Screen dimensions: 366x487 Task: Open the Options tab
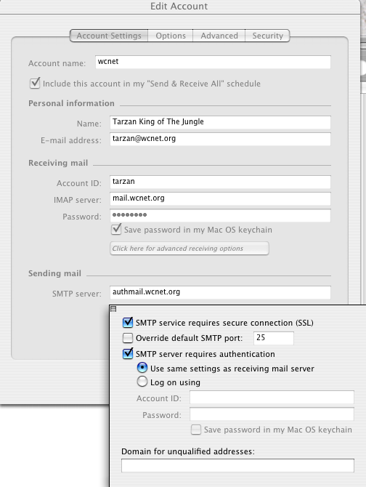point(171,36)
